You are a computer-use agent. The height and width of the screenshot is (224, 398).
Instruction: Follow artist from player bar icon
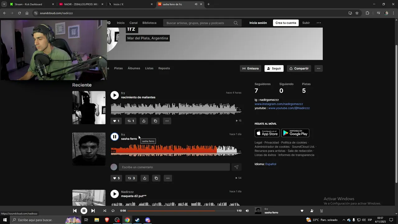(x=312, y=211)
